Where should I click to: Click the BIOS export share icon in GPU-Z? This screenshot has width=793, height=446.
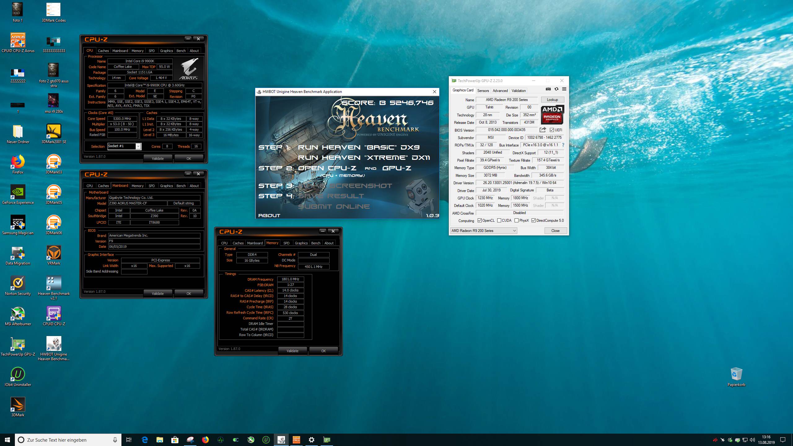coord(543,130)
